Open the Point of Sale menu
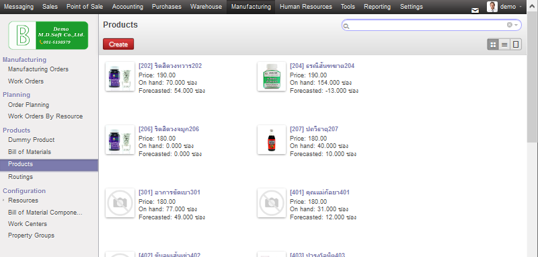The image size is (538, 257). pos(85,7)
